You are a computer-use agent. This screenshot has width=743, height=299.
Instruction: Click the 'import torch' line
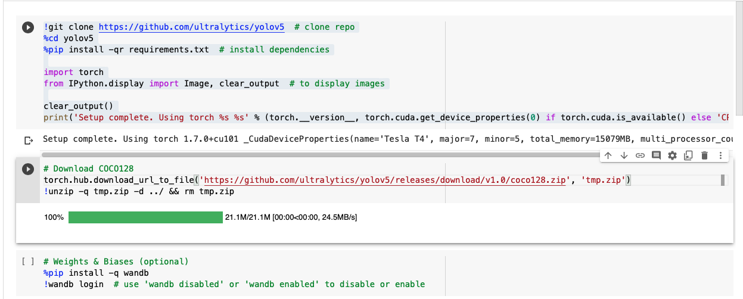click(x=73, y=73)
